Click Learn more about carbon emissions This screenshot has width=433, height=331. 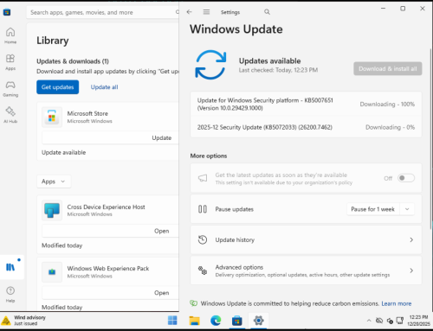pos(397,303)
